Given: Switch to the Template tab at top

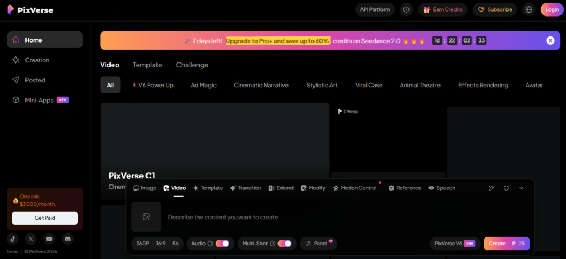Looking at the screenshot, I should [x=147, y=65].
